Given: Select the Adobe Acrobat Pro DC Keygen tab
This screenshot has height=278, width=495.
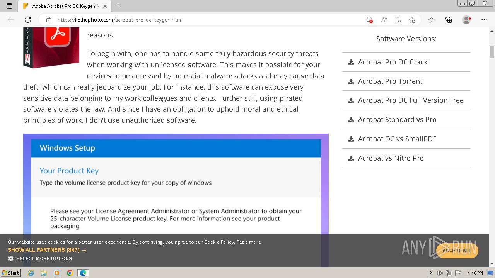Looking at the screenshot, I should point(65,6).
